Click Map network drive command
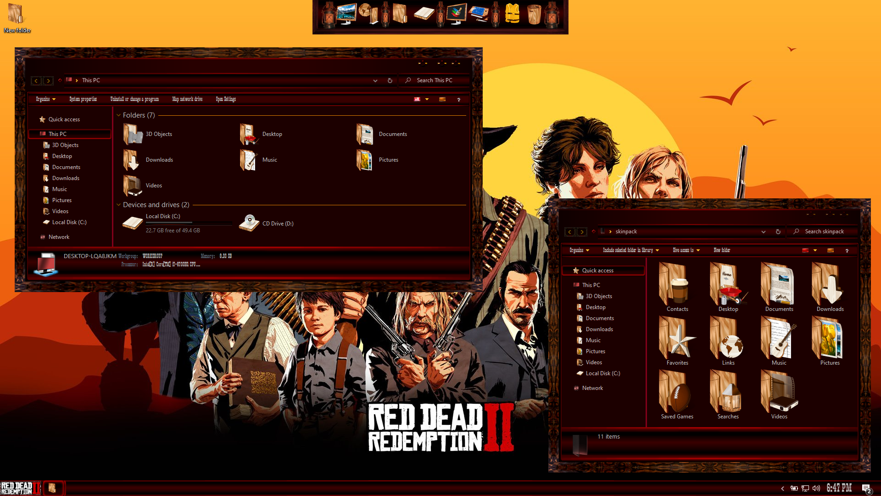 (x=187, y=99)
